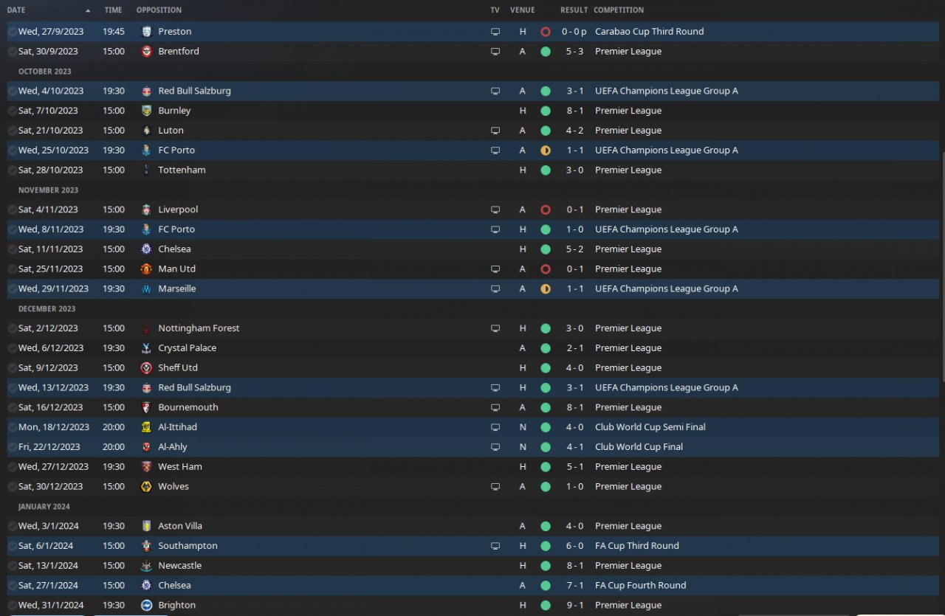This screenshot has height=616, width=945.
Task: Toggle the check circle beside Sat, 6/1/2024
Action: [12, 546]
